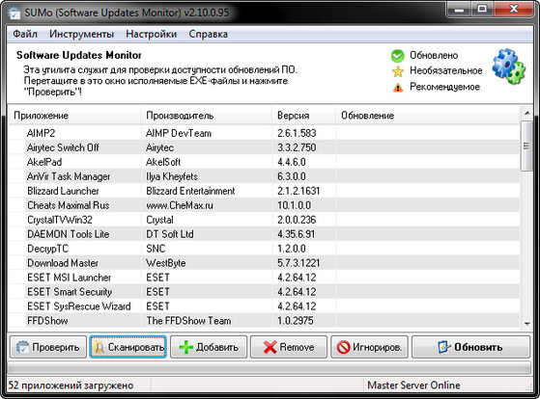Click the yellow star Необязательное icon
540x399 pixels.
pyautogui.click(x=397, y=71)
